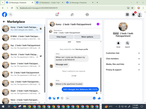Click the browser reload button
Screen dimensions: 146x109
click(12, 8)
